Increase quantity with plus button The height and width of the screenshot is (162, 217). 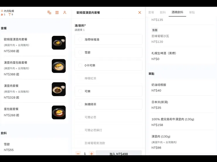[x=91, y=154]
